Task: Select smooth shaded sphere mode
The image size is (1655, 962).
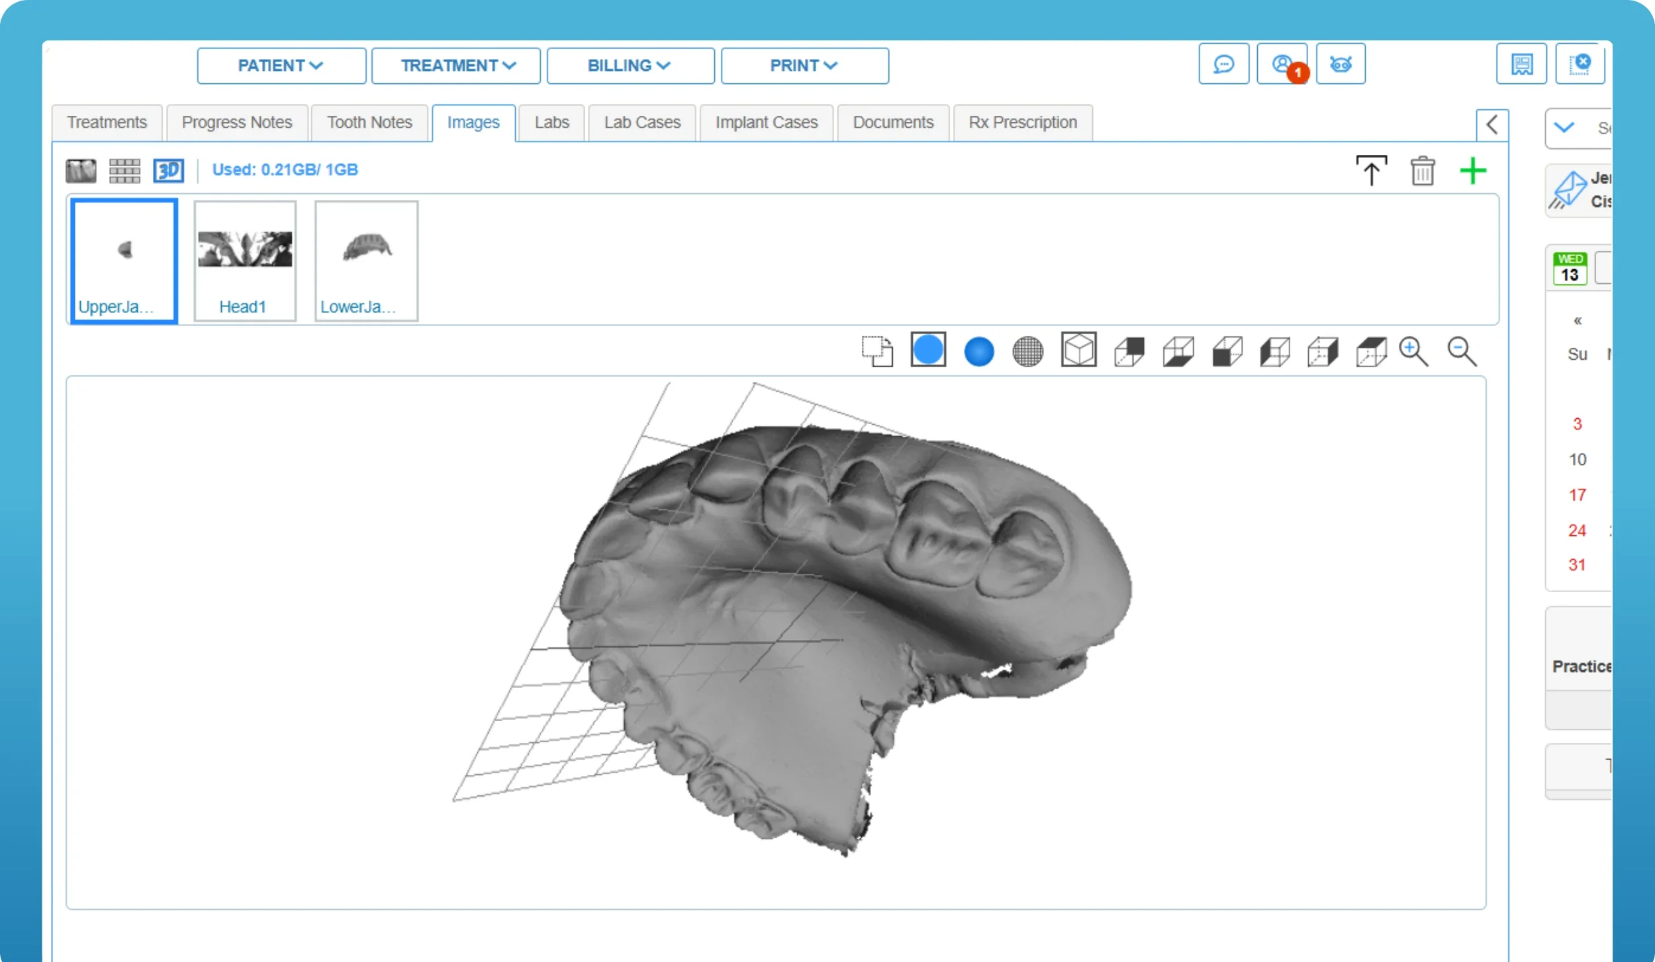Action: coord(978,351)
